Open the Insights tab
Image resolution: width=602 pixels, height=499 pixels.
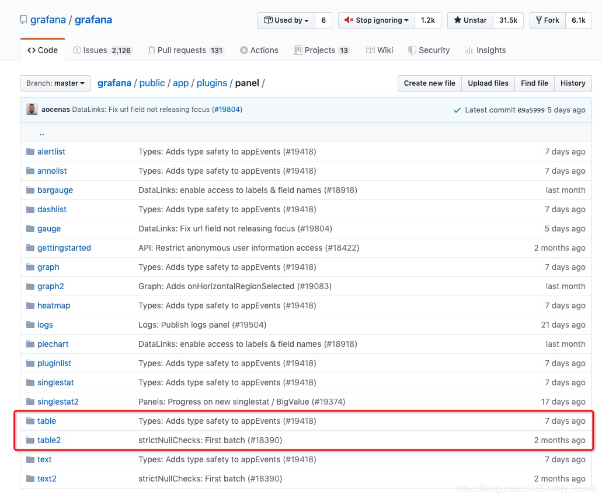[485, 50]
